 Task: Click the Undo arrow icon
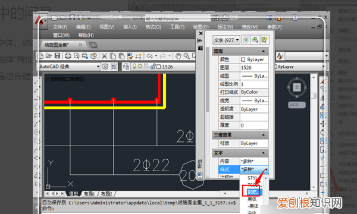[x=149, y=56]
